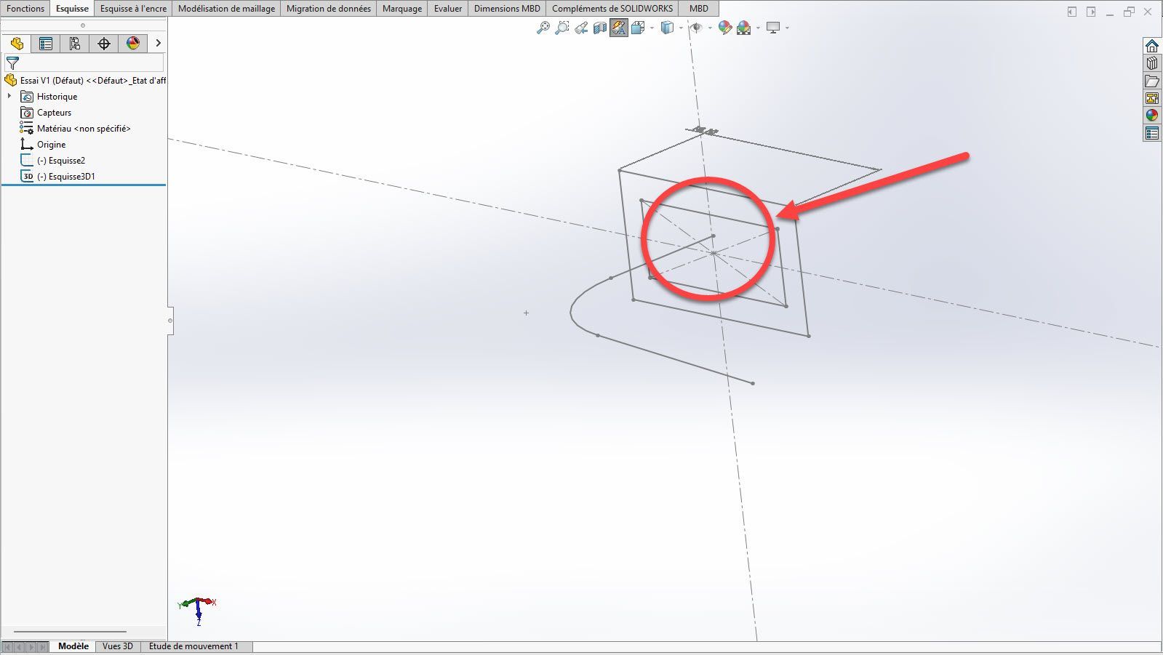Open the Edit Appearance color ball icon

tap(724, 28)
